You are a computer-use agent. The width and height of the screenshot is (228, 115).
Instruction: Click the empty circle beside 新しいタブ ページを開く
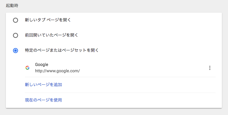pos(16,20)
